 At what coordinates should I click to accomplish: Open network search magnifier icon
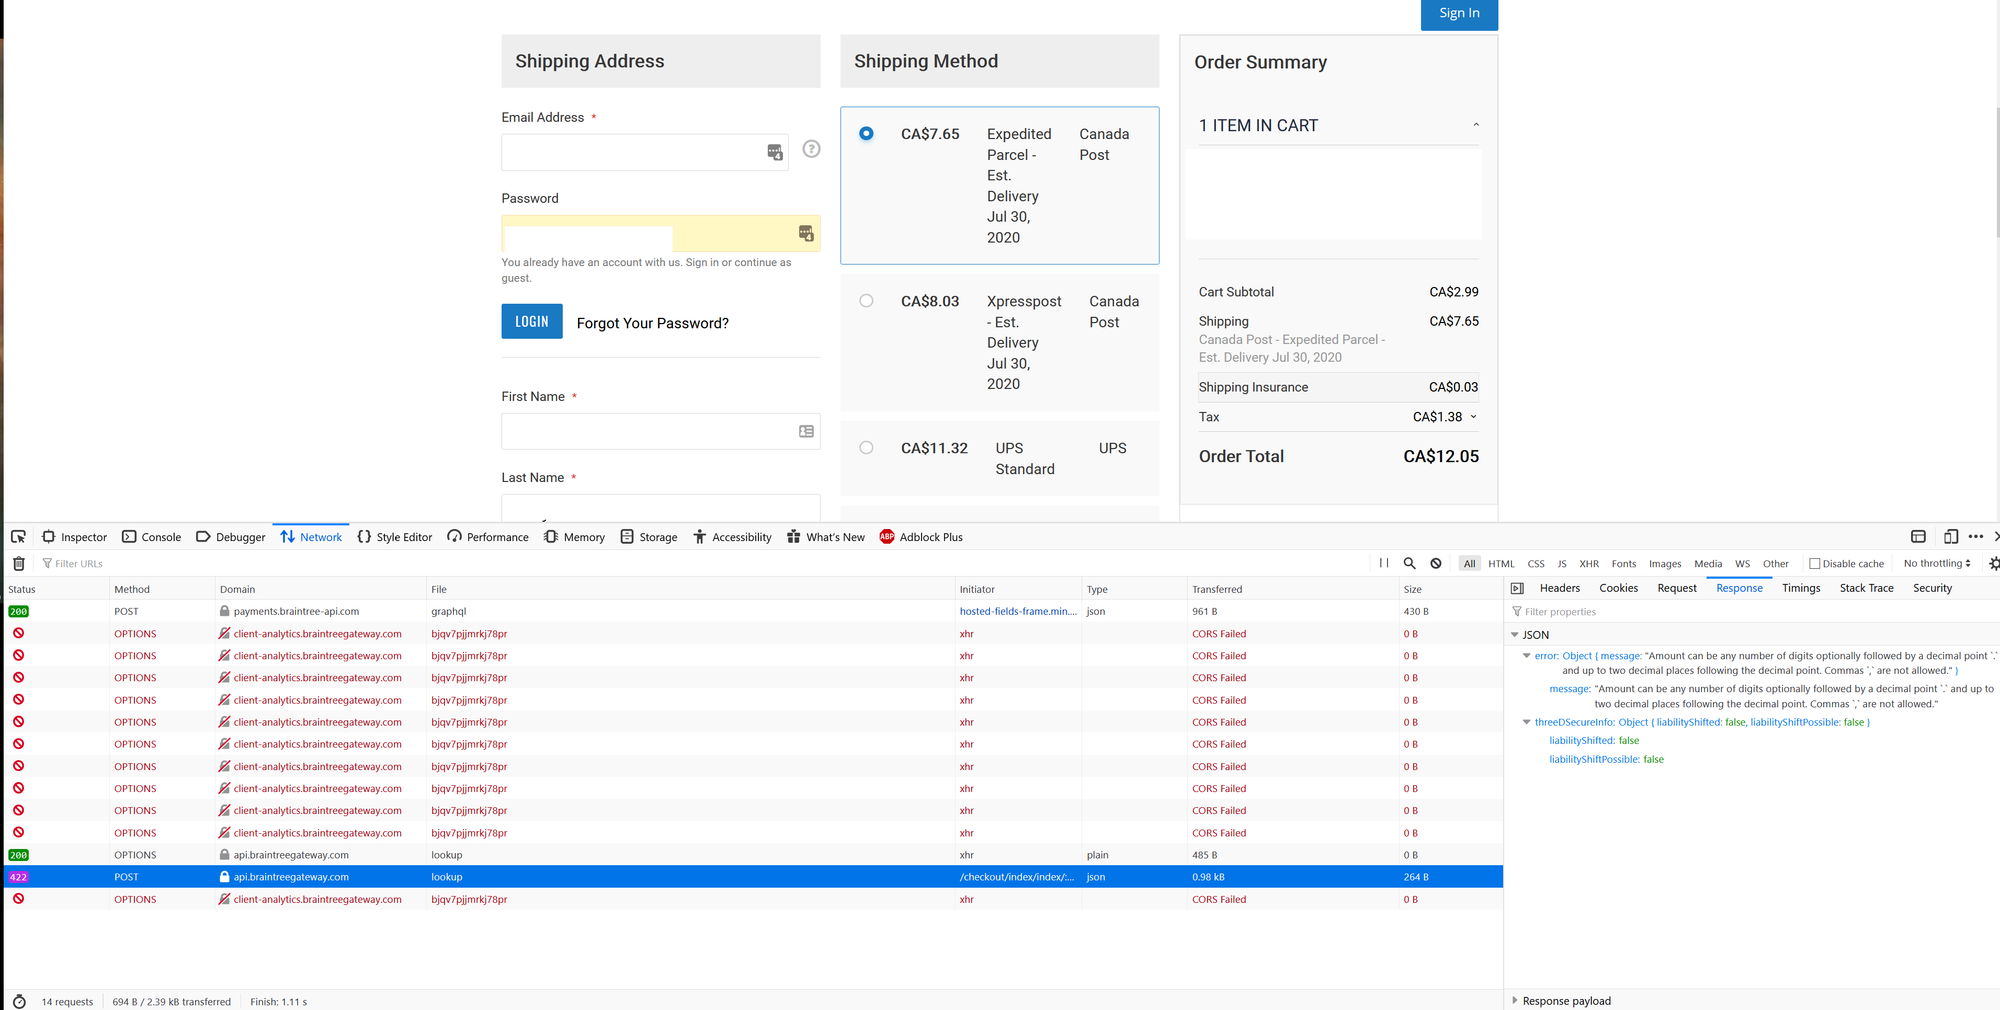(x=1410, y=564)
